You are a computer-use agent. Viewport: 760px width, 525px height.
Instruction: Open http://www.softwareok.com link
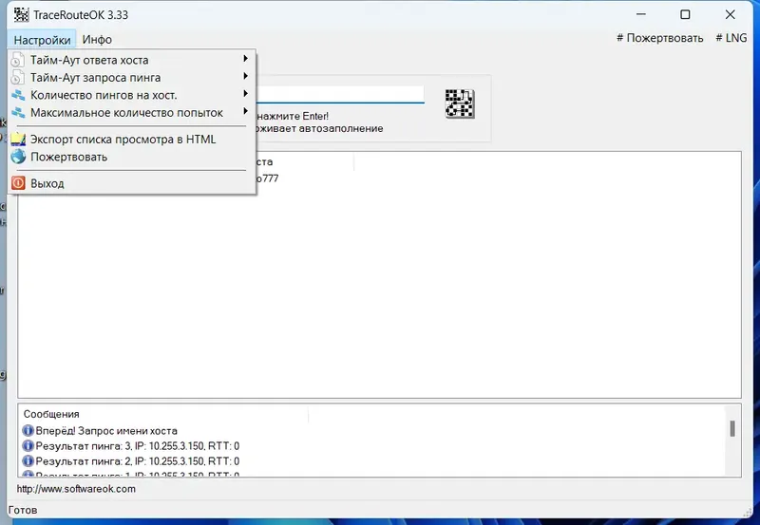click(x=76, y=489)
